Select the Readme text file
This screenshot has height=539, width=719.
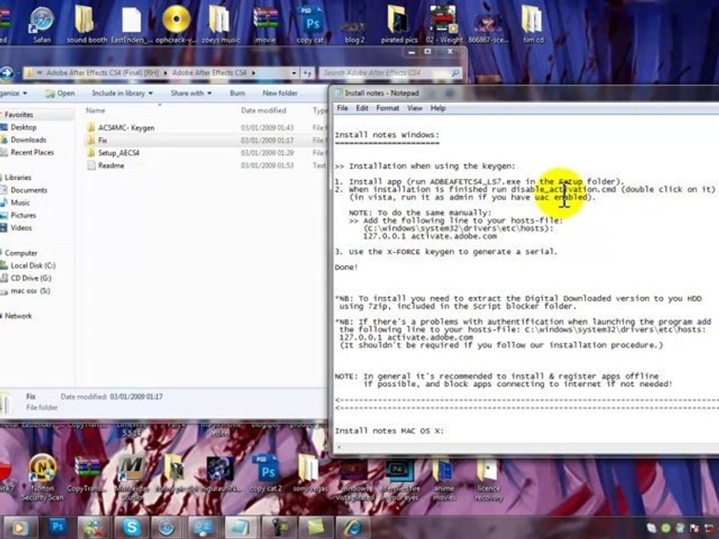coord(111,165)
